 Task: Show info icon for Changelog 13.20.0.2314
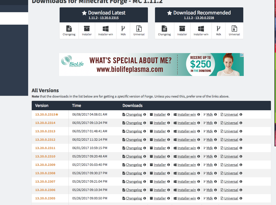(x=145, y=123)
